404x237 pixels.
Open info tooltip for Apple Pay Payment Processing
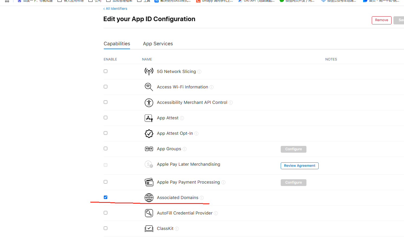pos(224,182)
